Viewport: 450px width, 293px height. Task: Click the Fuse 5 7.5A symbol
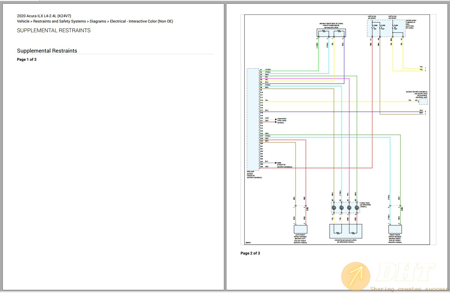coord(380,27)
